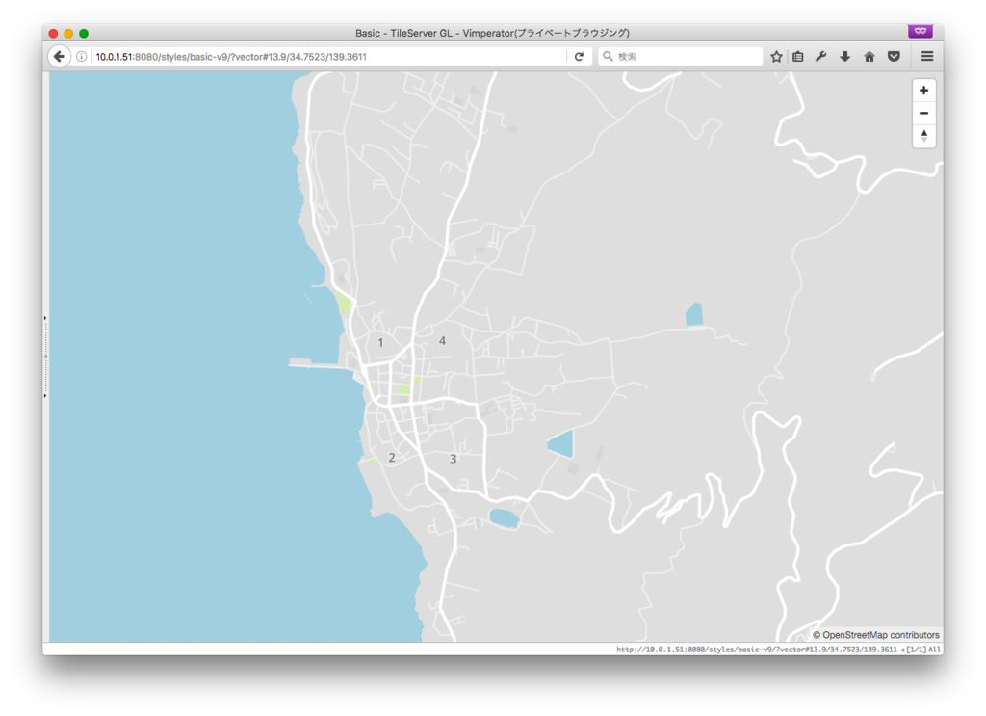The height and width of the screenshot is (716, 986).
Task: Zoom in on the map
Action: 923,91
